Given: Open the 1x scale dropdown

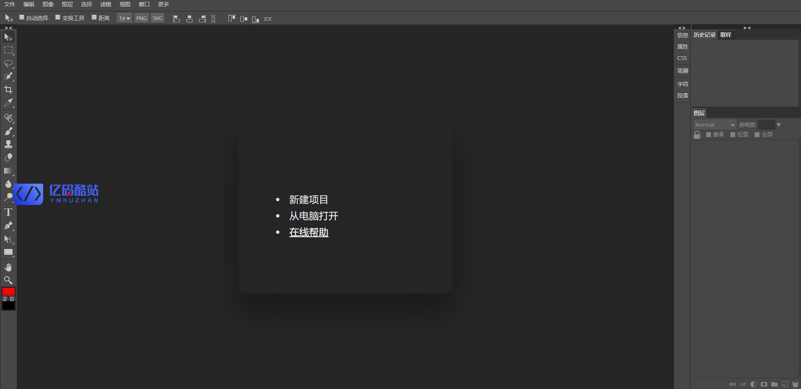Looking at the screenshot, I should (124, 18).
